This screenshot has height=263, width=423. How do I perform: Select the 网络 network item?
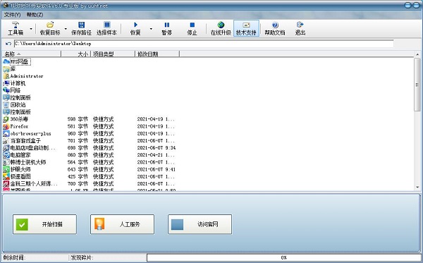pyautogui.click(x=11, y=90)
